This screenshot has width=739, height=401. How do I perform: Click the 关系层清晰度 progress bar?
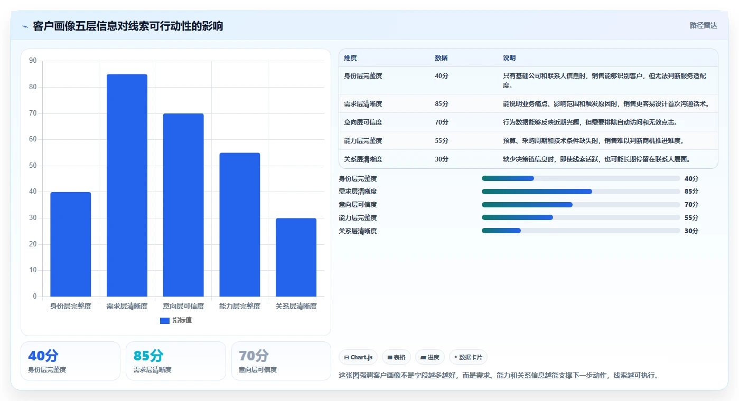tap(581, 231)
